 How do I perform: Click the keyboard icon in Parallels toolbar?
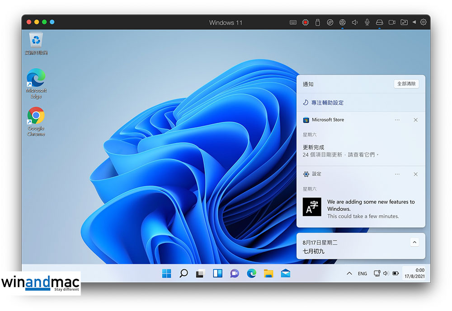coord(293,22)
